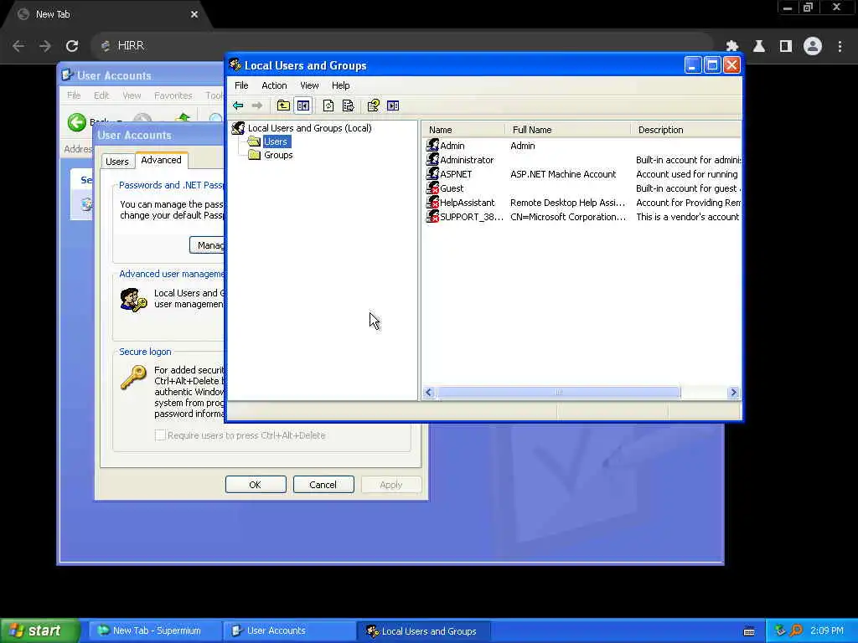This screenshot has width=858, height=643.
Task: Click the scrollbar right arrow in user list
Action: click(x=734, y=393)
